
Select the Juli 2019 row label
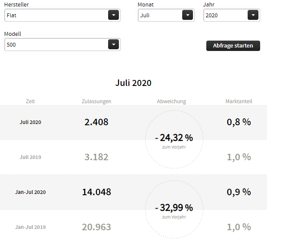(31, 157)
